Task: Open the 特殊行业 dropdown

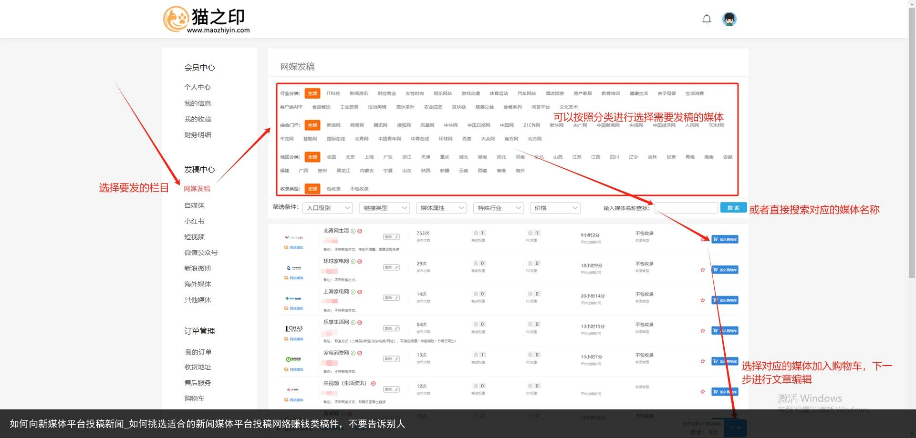Action: click(x=498, y=208)
